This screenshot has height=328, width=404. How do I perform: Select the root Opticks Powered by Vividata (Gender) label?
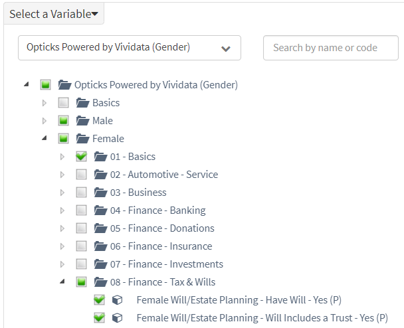click(156, 85)
